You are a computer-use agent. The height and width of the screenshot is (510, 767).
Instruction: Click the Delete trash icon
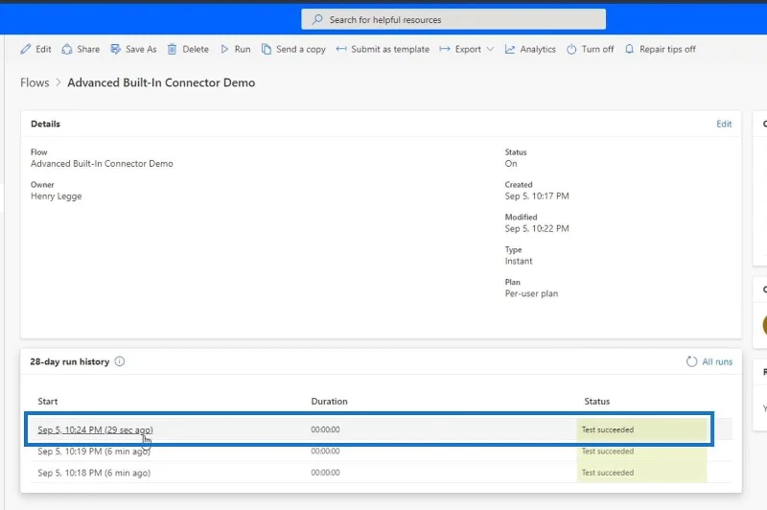173,49
